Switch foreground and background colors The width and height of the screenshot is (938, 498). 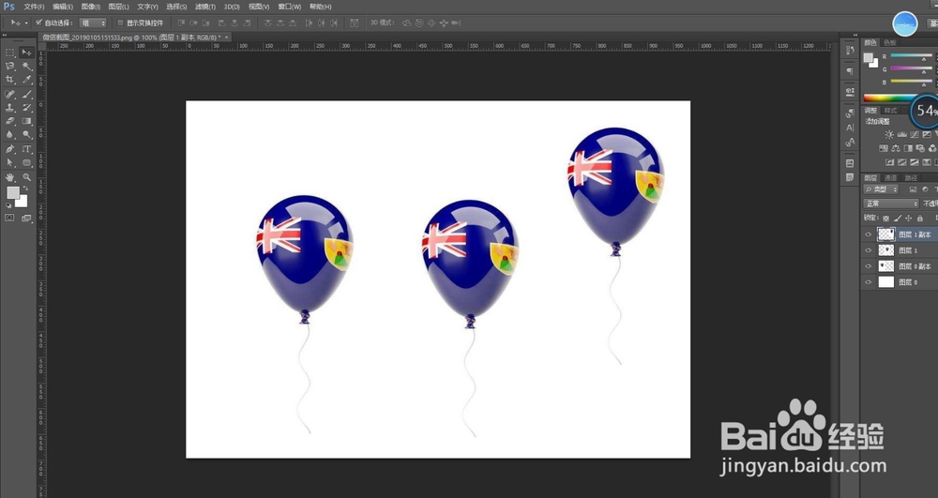(x=25, y=188)
